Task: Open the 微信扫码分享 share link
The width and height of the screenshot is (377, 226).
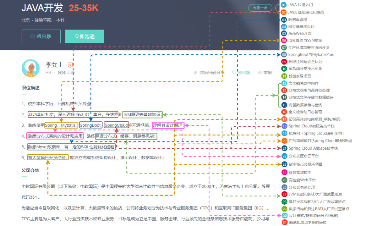Action: coord(209,73)
